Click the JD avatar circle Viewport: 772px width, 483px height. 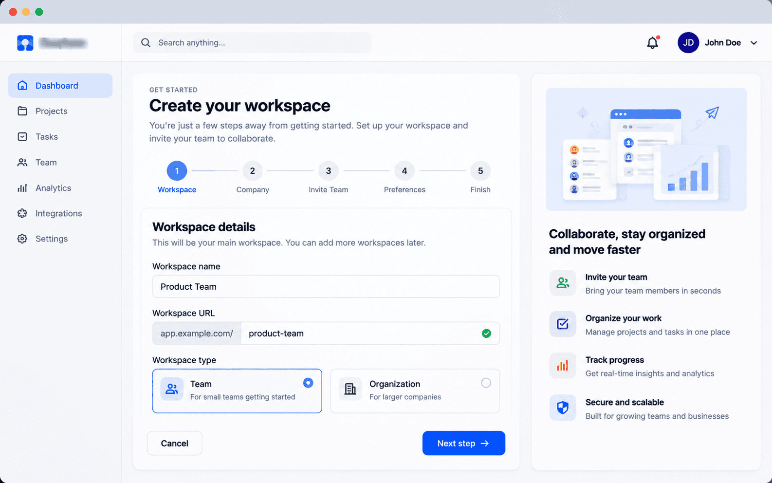coord(688,43)
